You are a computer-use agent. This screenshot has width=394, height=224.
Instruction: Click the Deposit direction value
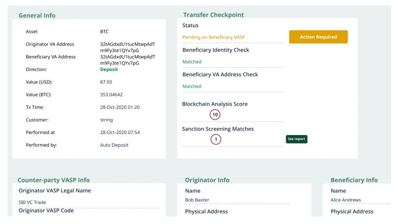tap(109, 69)
